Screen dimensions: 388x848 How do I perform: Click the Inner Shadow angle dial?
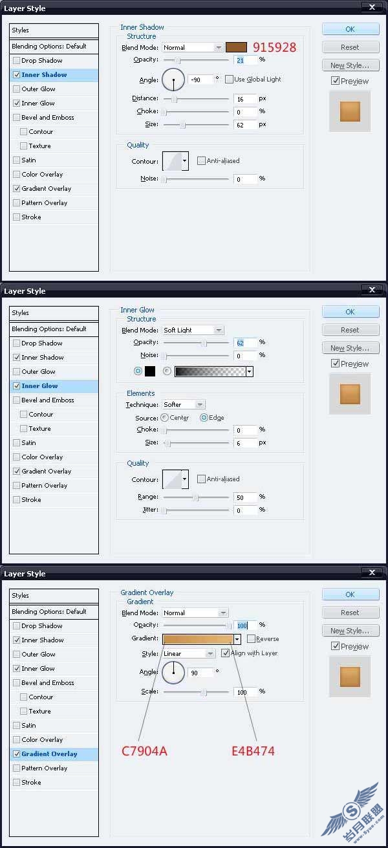[173, 80]
